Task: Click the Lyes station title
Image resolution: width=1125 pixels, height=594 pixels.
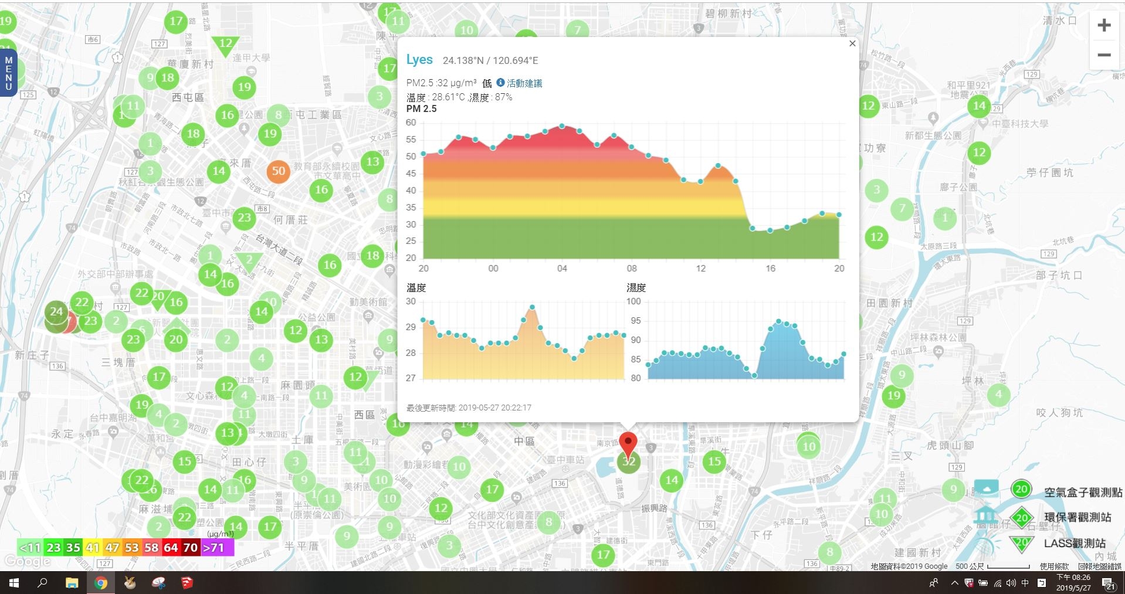Action: [419, 60]
